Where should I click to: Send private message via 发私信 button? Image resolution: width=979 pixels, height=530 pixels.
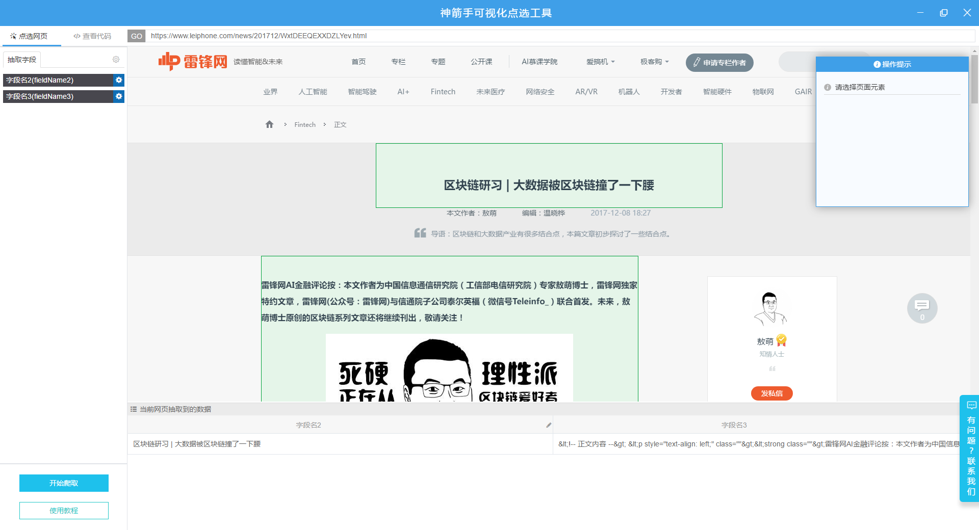771,393
